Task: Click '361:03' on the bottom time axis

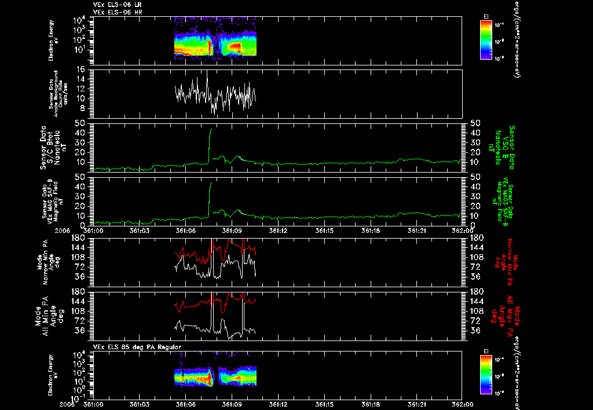Action: (140, 404)
